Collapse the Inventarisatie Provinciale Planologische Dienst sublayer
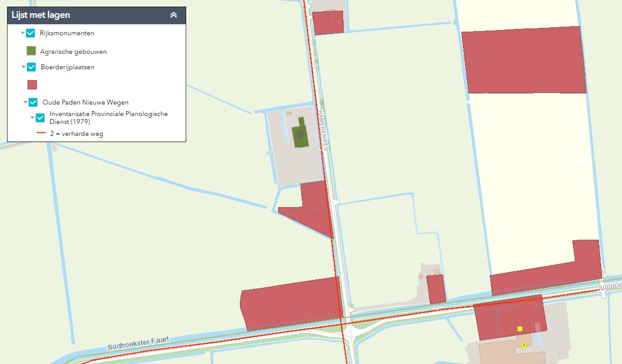 [32, 118]
